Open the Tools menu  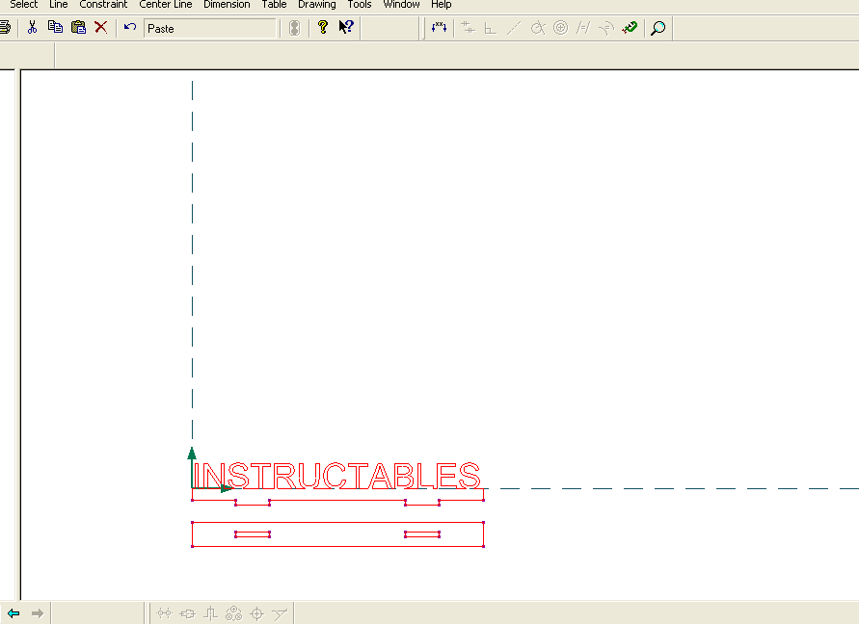coord(360,5)
